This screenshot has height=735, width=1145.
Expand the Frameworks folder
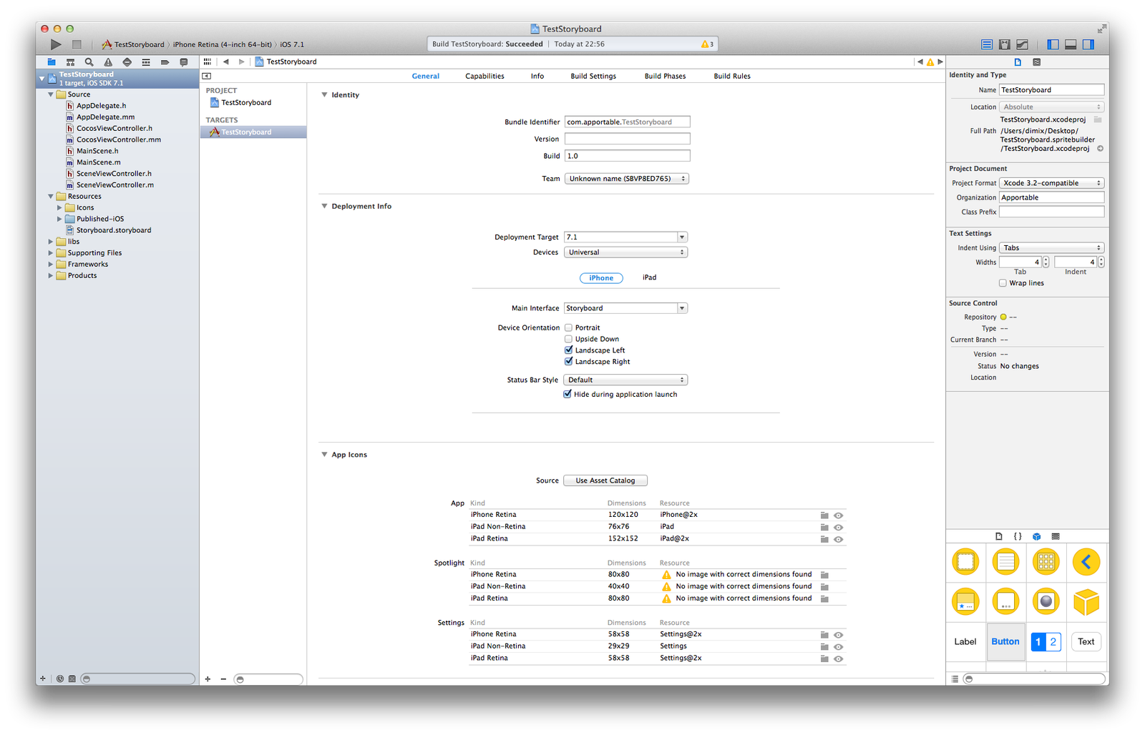pos(51,264)
